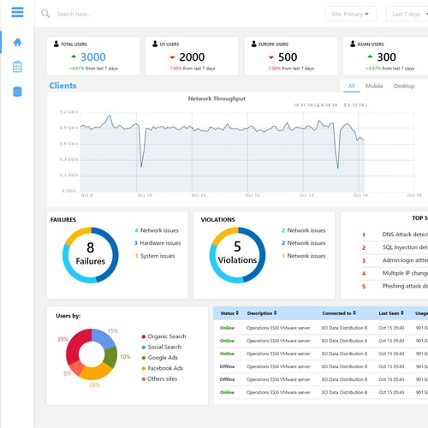
Task: Switch to the Mobile clients tab
Action: [x=374, y=86]
